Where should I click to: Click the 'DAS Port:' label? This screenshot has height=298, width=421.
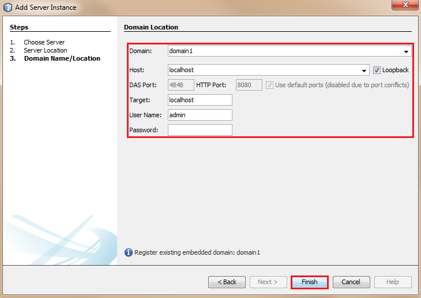point(142,85)
